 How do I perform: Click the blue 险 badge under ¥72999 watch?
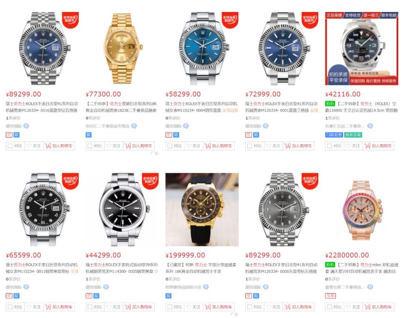(256, 135)
